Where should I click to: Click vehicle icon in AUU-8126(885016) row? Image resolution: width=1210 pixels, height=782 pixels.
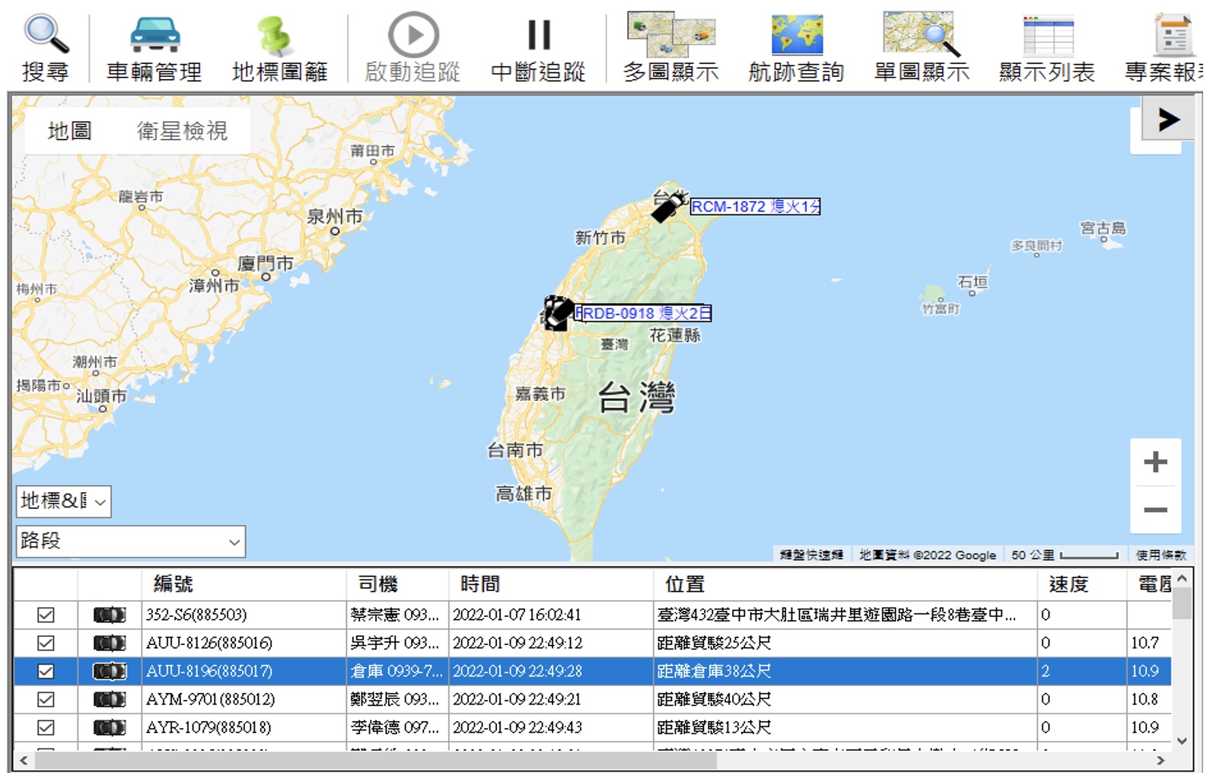click(110, 643)
